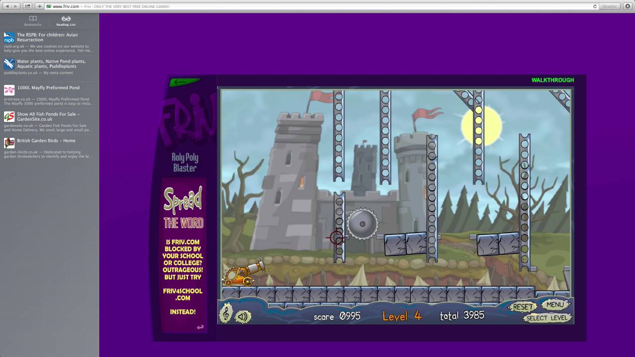Click the total 3985 display
Image resolution: width=635 pixels, height=357 pixels.
point(462,315)
